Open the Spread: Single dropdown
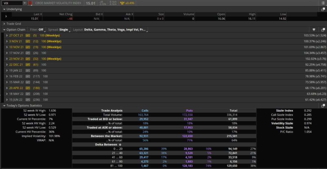The height and width of the screenshot is (169, 327). [x=59, y=30]
